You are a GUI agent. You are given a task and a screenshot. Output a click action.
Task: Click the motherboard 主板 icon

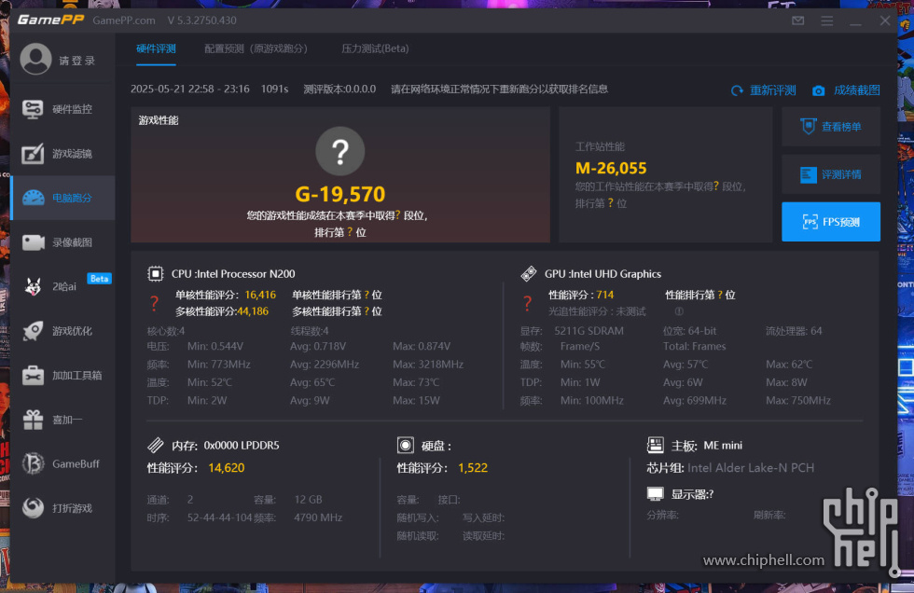(x=655, y=446)
